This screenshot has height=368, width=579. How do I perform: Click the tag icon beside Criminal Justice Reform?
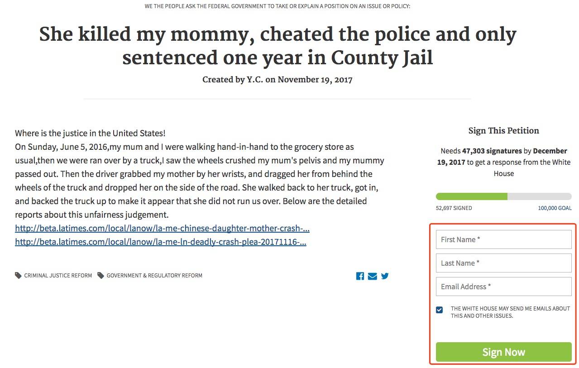click(x=18, y=275)
